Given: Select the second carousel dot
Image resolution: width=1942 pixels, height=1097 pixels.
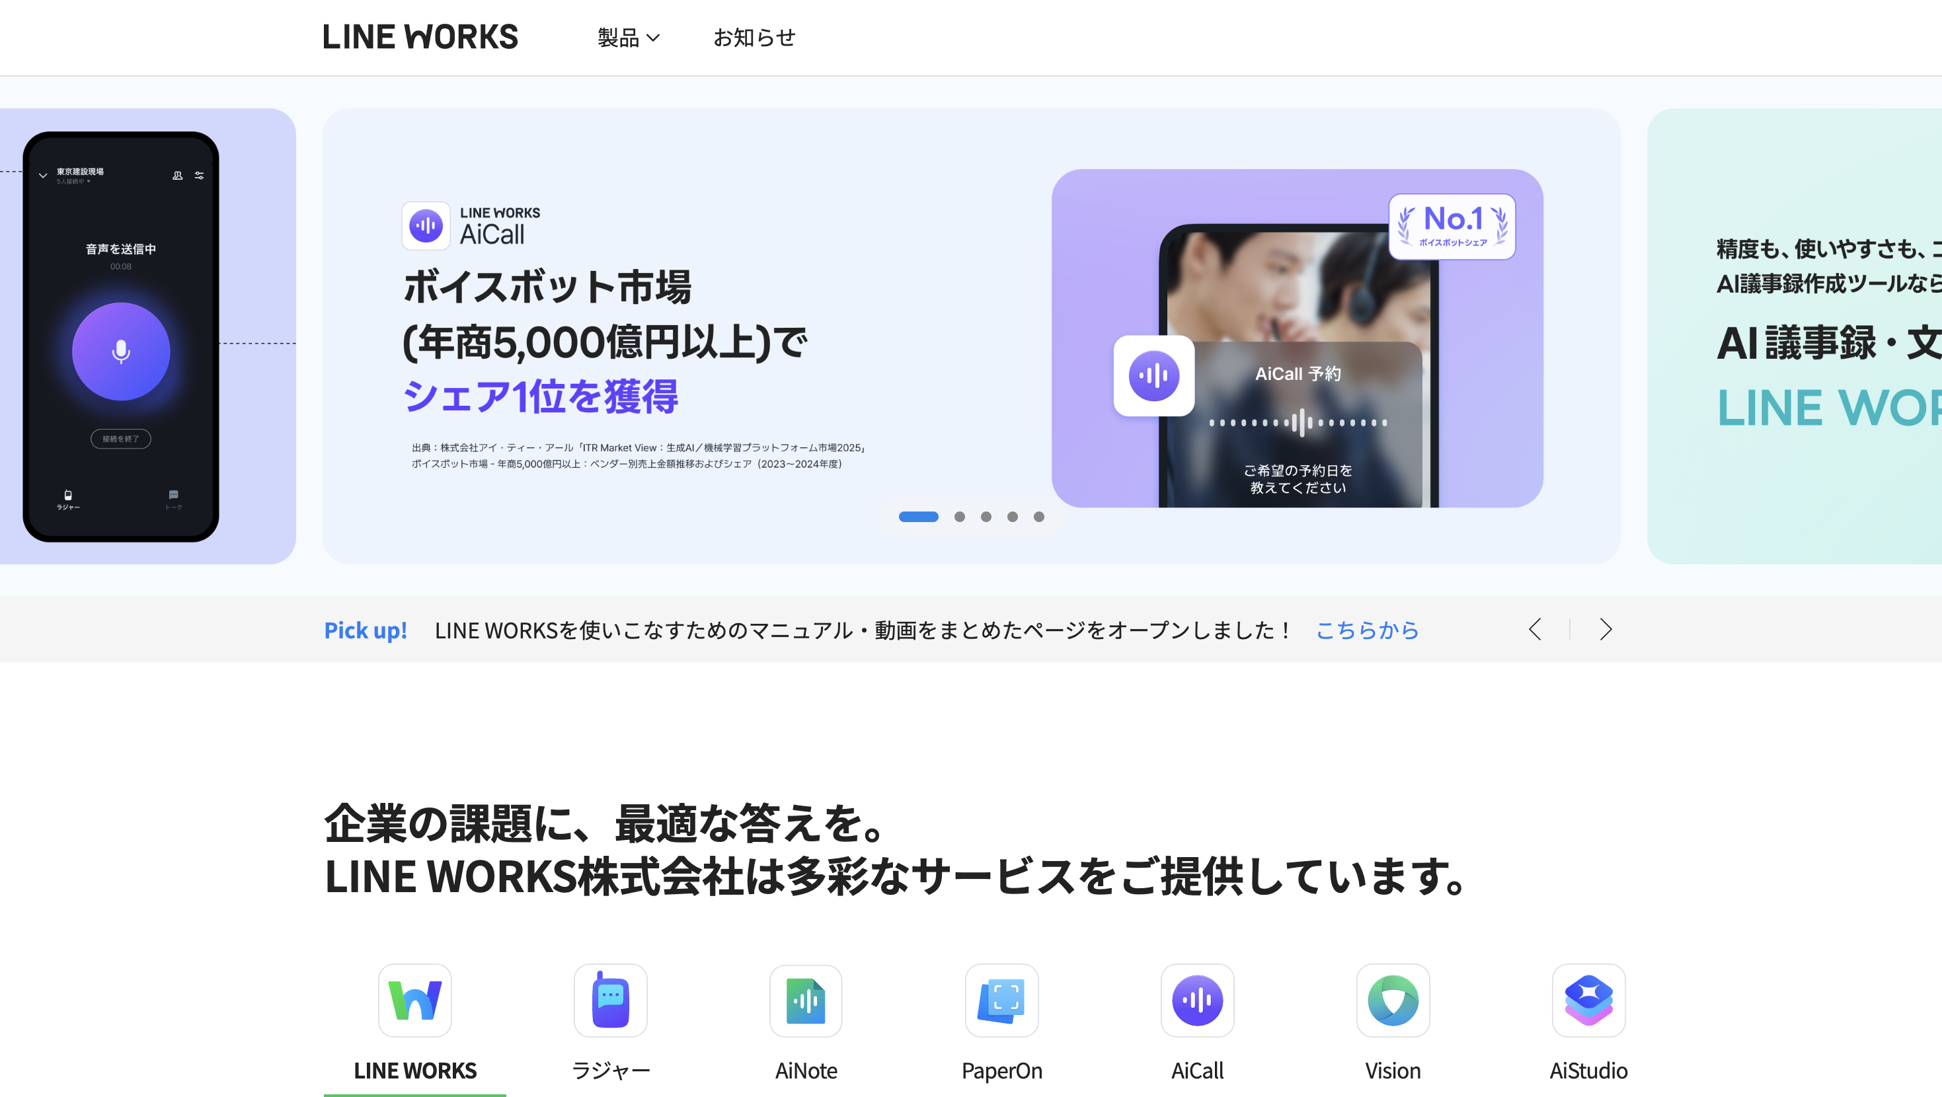Looking at the screenshot, I should (x=960, y=517).
